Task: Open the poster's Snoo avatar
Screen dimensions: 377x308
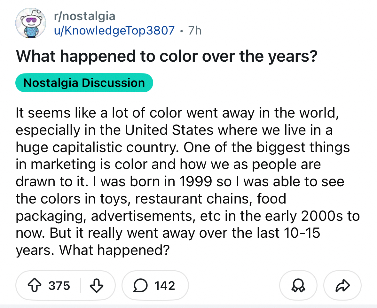Action: coord(31,22)
